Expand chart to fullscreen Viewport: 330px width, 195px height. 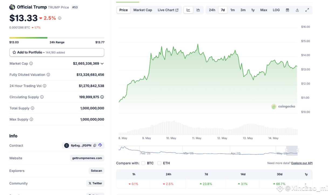(307, 10)
